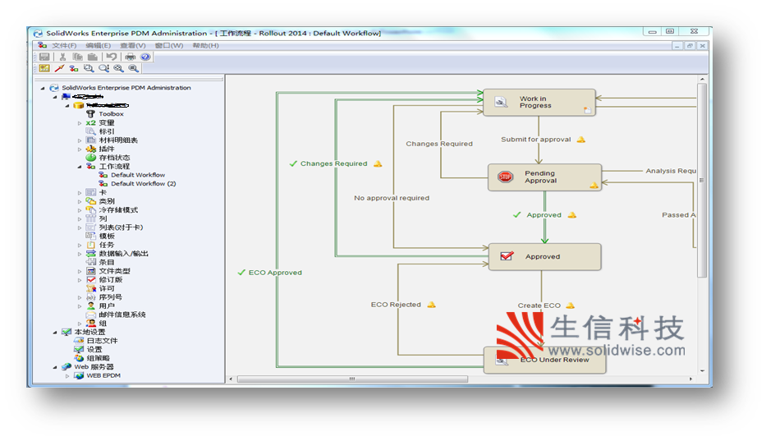Viewport: 766px width, 441px height.
Task: Click the No approval required transition label
Action: 392,198
